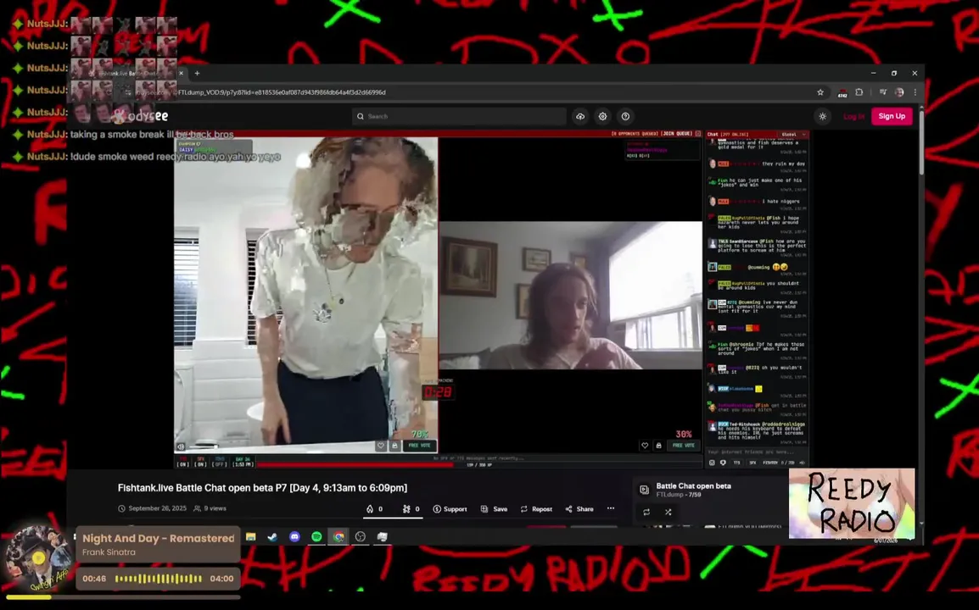Screen dimensions: 979x610
Task: Toggle the third OFF switch below video
Action: pos(220,463)
